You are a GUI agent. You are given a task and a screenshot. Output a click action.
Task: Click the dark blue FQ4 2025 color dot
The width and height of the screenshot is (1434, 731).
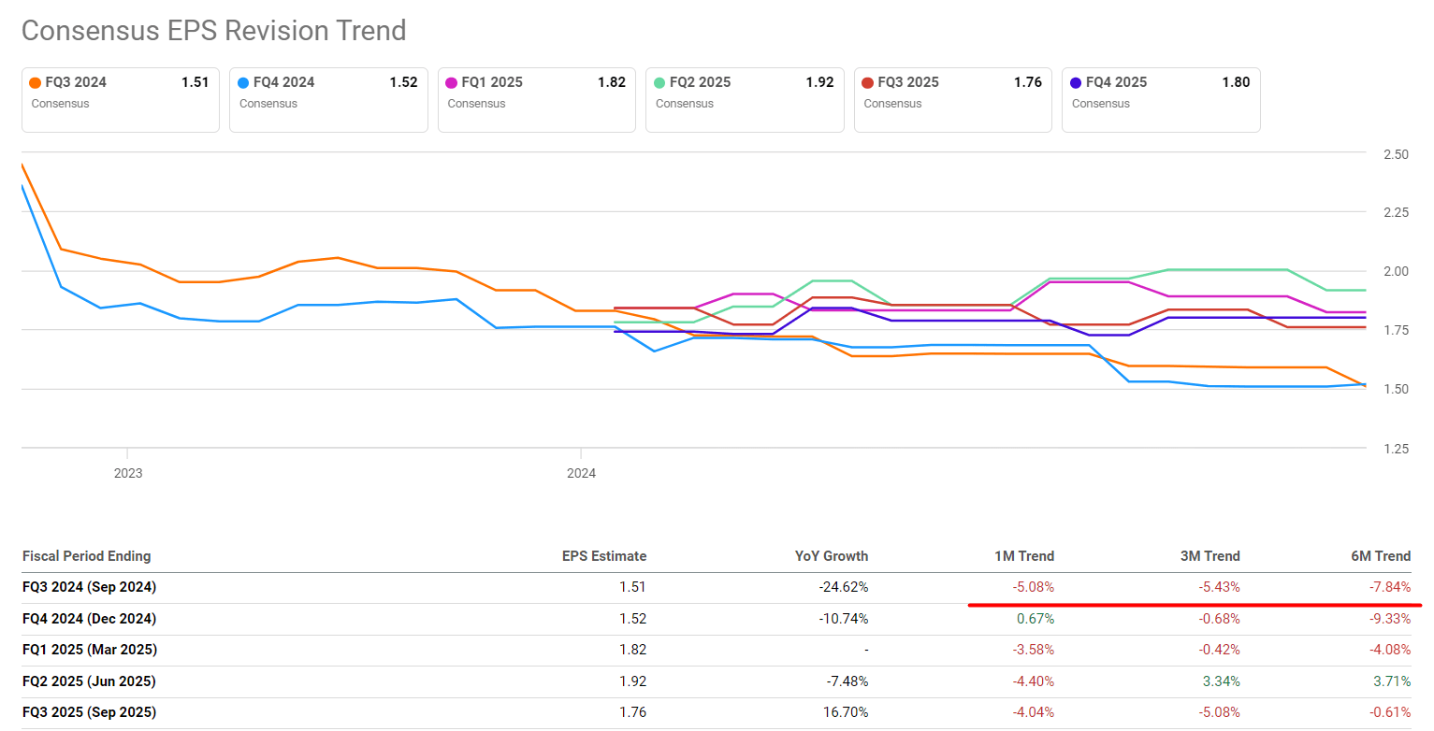click(1077, 82)
